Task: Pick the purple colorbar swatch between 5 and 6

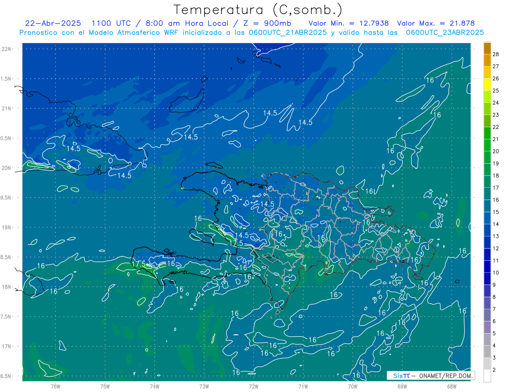Action: tap(487, 328)
